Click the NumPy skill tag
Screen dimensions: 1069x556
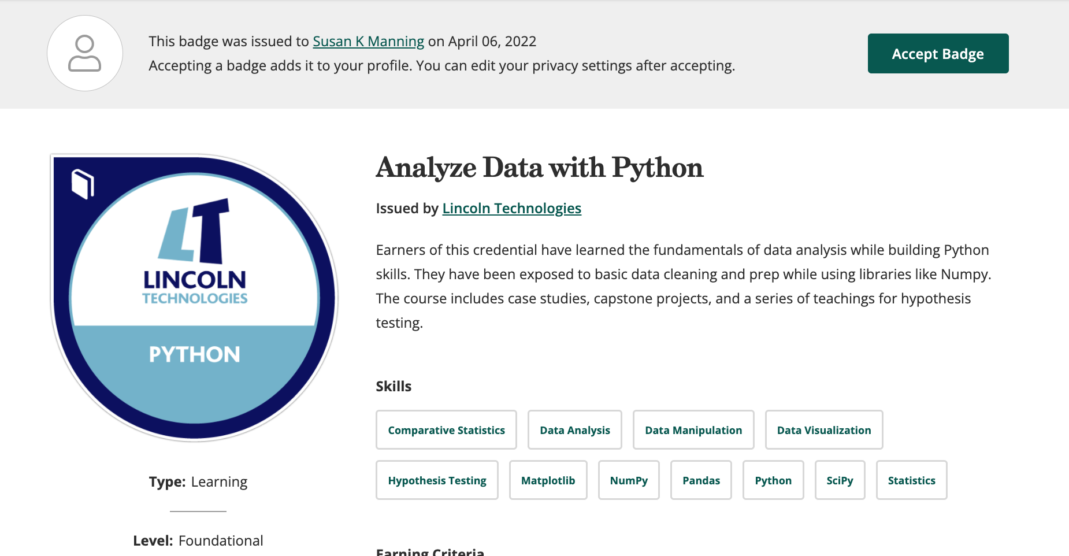click(x=629, y=480)
